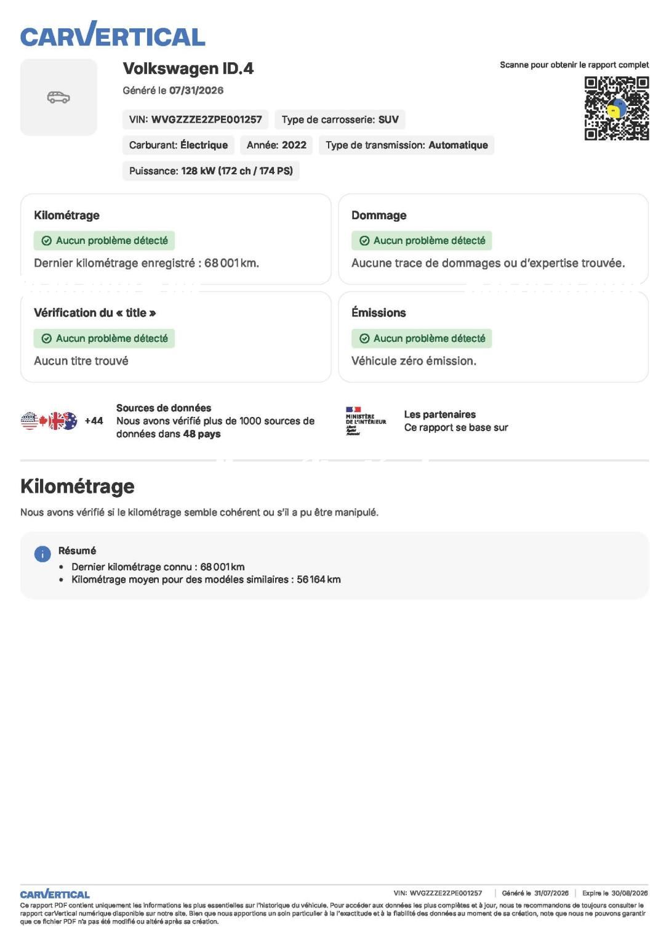Click the car placeholder thumbnail
Image resolution: width=669 pixels, height=946 pixels.
point(58,97)
